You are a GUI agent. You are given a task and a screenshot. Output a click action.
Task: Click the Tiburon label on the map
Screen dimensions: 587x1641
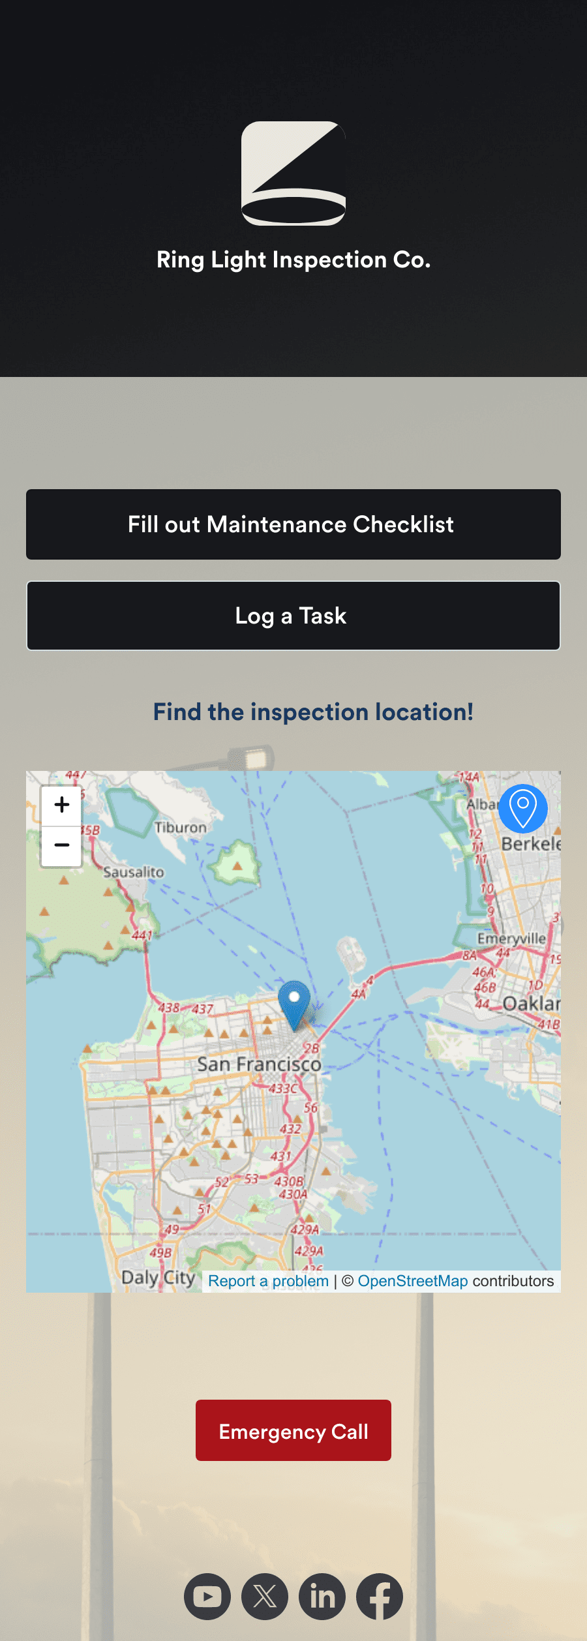coord(181,828)
